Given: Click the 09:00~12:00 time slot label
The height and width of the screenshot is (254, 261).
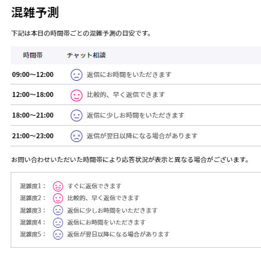Looking at the screenshot, I should click(33, 74).
